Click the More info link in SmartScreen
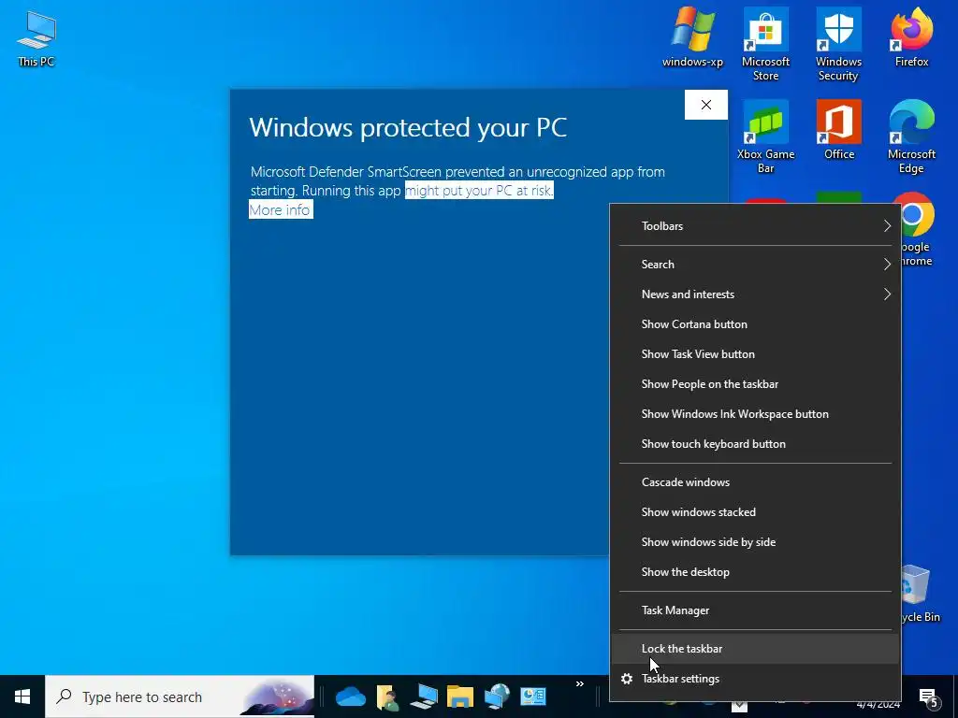The image size is (958, 718). [x=281, y=209]
